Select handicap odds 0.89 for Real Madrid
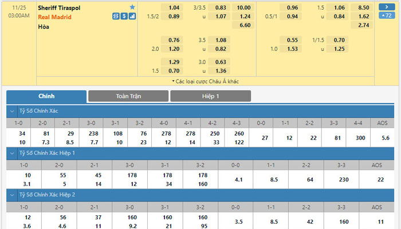 (x=172, y=17)
